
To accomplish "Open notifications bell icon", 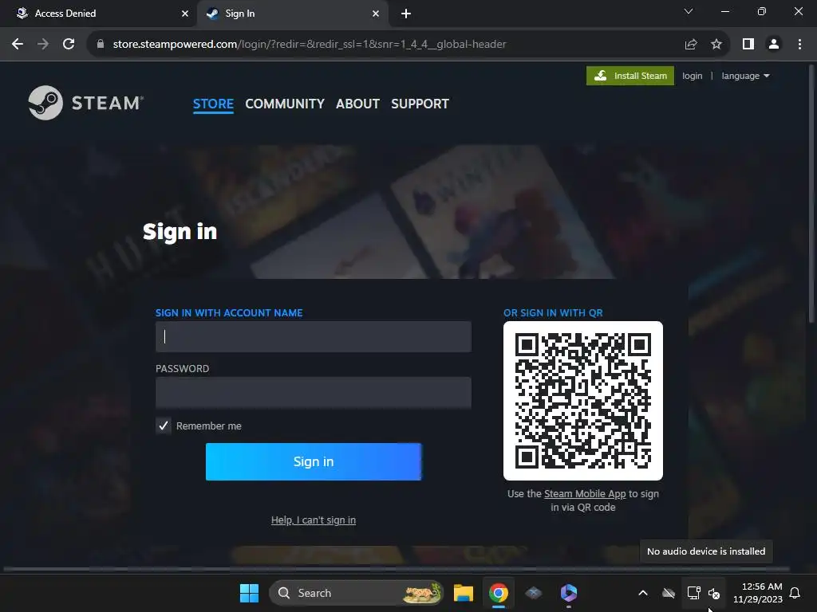I will 795,593.
